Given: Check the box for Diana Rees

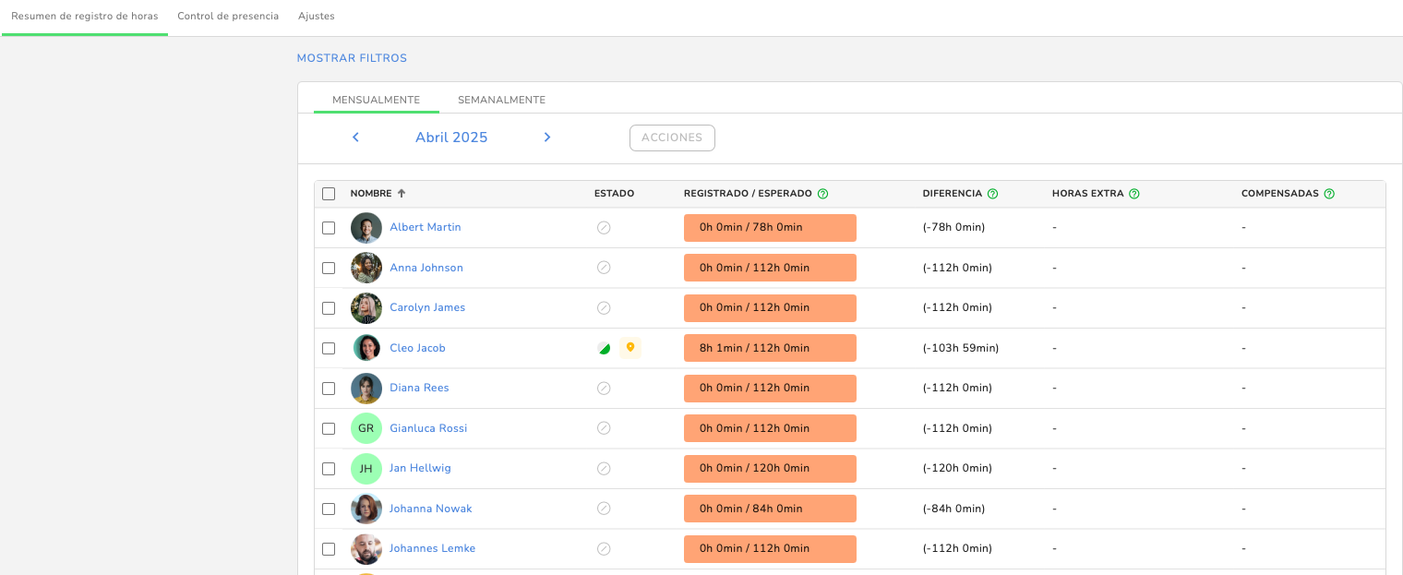Looking at the screenshot, I should (x=329, y=389).
